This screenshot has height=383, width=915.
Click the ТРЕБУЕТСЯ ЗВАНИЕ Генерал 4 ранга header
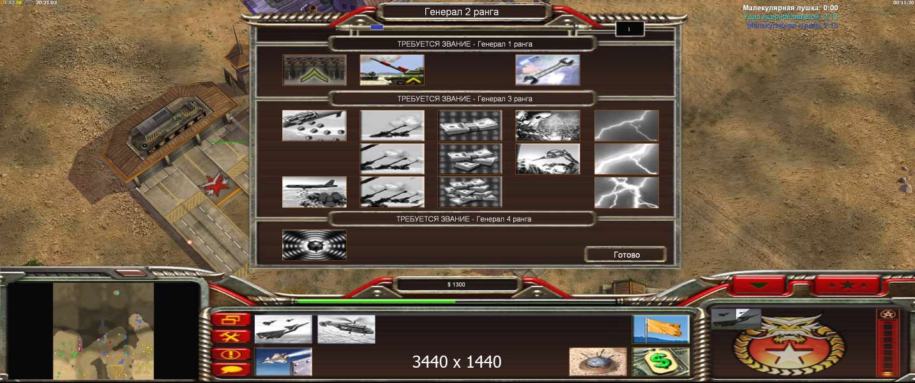click(464, 219)
